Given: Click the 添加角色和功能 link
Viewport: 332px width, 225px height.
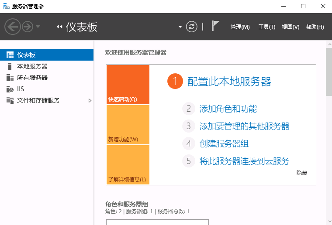Looking at the screenshot, I should (x=228, y=109).
